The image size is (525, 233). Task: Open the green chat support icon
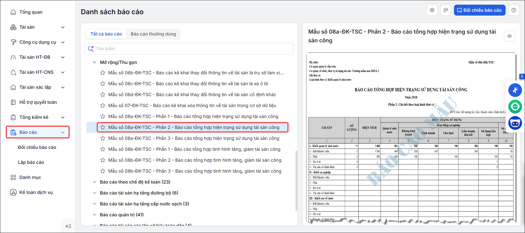515,107
